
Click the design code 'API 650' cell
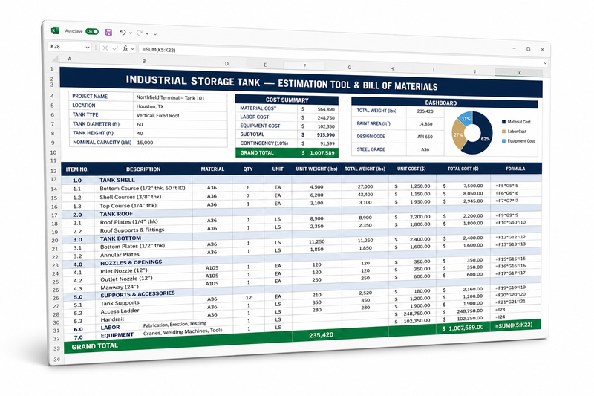(x=425, y=137)
